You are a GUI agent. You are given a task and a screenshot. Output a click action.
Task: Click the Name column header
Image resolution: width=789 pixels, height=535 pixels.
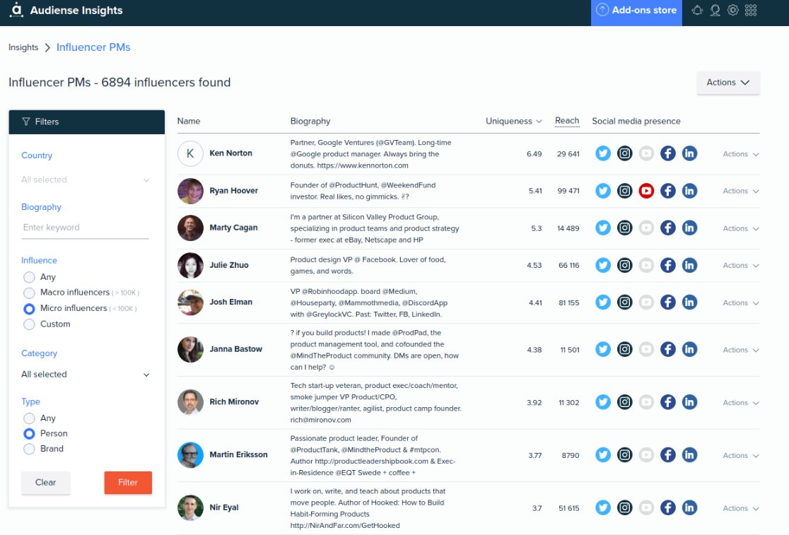(x=189, y=121)
